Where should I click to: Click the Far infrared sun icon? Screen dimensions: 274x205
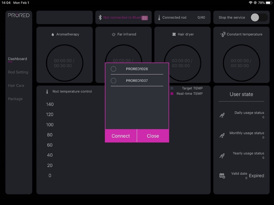click(x=114, y=34)
